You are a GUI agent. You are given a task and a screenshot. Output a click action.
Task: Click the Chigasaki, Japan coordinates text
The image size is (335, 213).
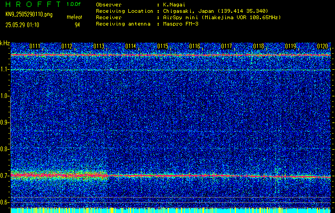(x=215, y=11)
